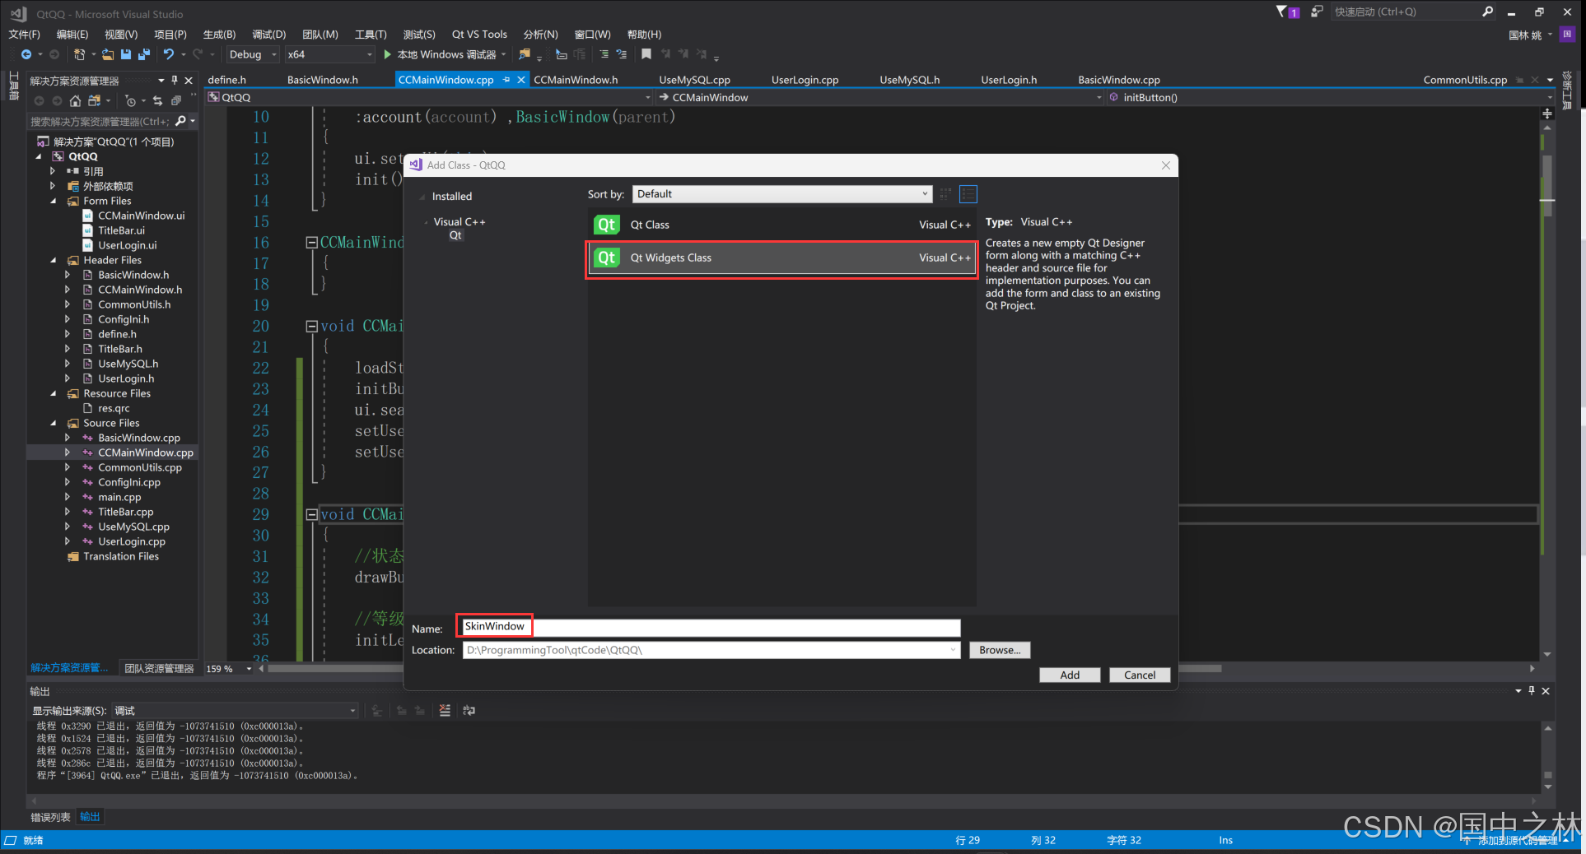Screen dimensions: 1586x854
Task: Pin the CCMainWindow.cpp tab
Action: pos(506,80)
